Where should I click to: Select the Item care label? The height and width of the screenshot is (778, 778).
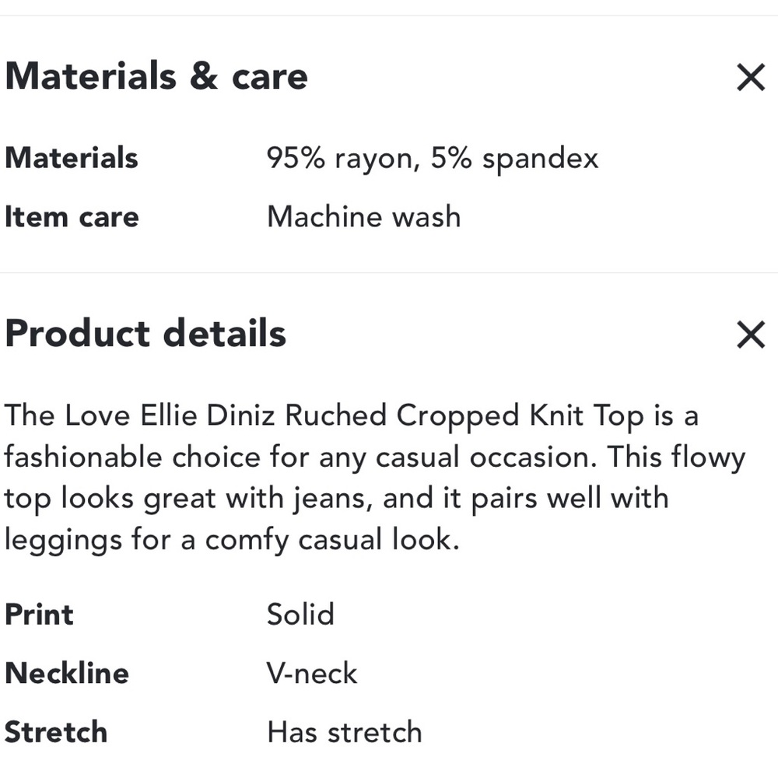[x=72, y=216]
